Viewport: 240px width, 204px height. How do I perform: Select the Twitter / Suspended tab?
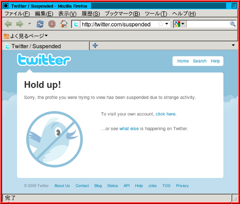click(x=46, y=46)
